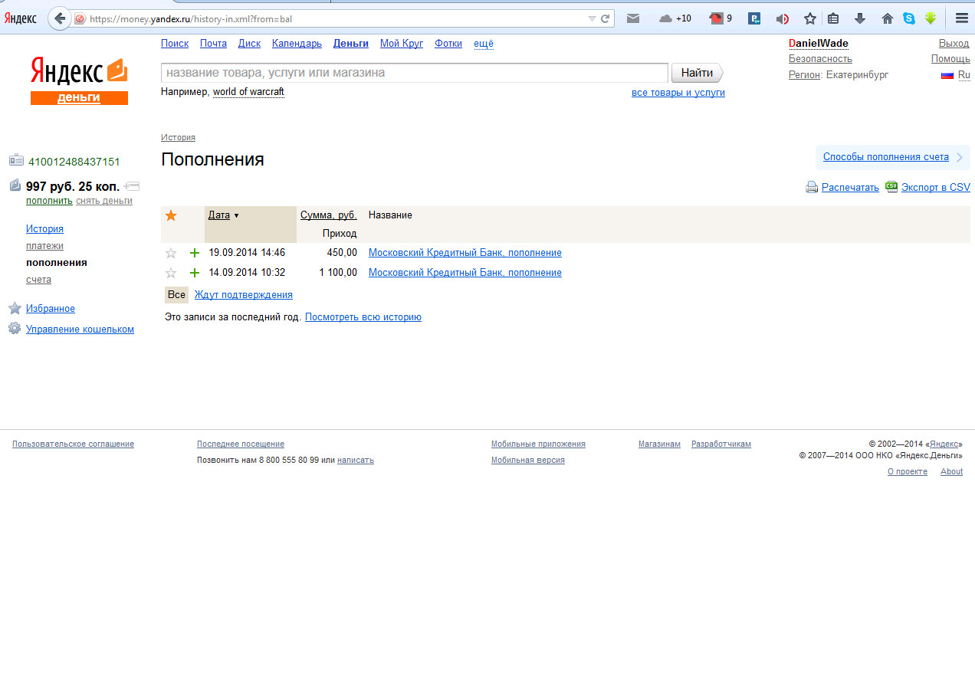Open the bookmarks list icon
The width and height of the screenshot is (975, 682).
click(x=834, y=18)
